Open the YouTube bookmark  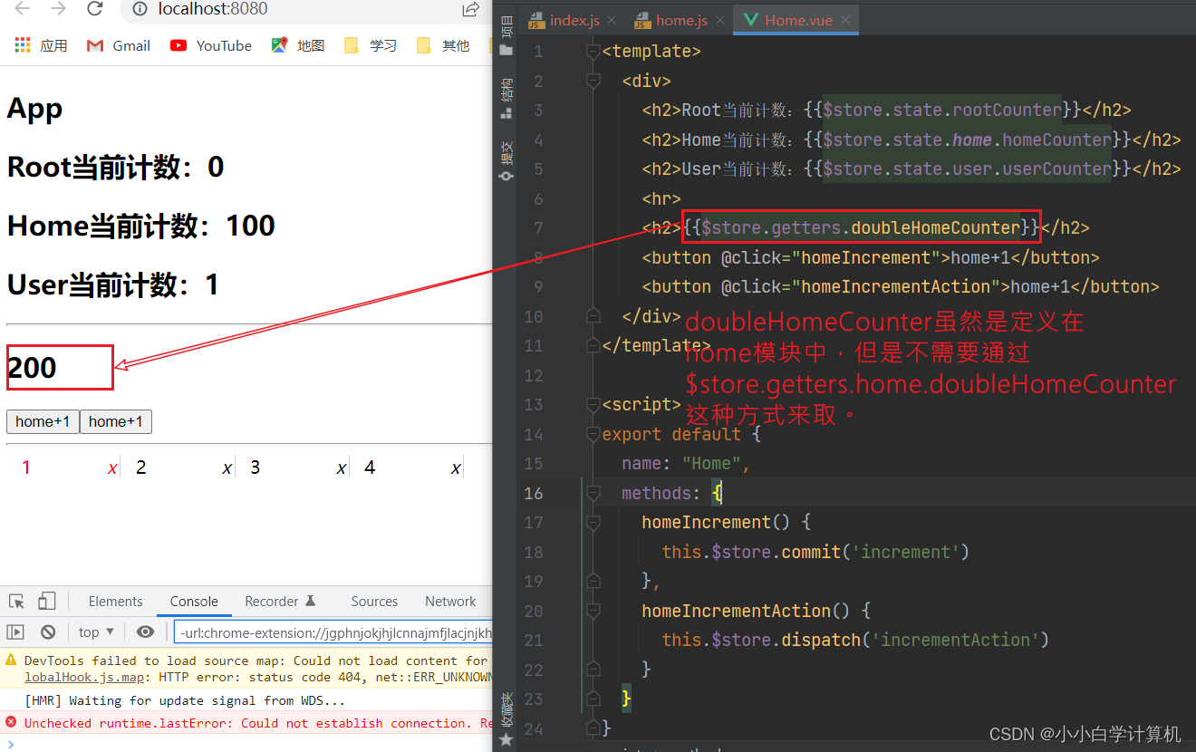211,45
